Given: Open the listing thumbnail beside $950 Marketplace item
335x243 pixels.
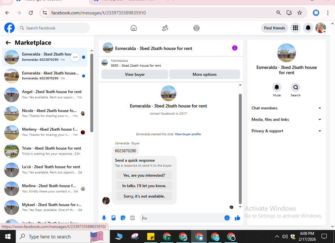Looking at the screenshot, I should (x=104, y=63).
